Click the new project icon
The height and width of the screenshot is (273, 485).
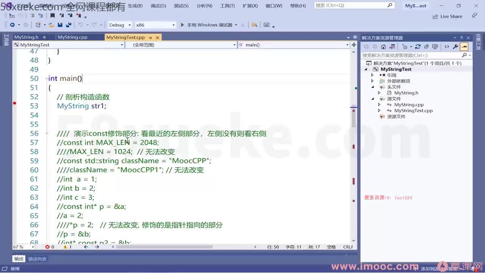point(38,25)
